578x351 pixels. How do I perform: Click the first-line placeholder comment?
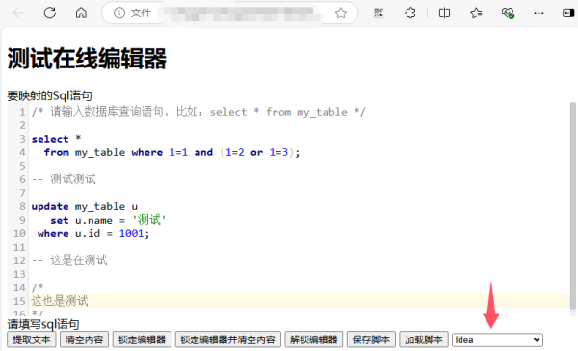pyautogui.click(x=198, y=112)
